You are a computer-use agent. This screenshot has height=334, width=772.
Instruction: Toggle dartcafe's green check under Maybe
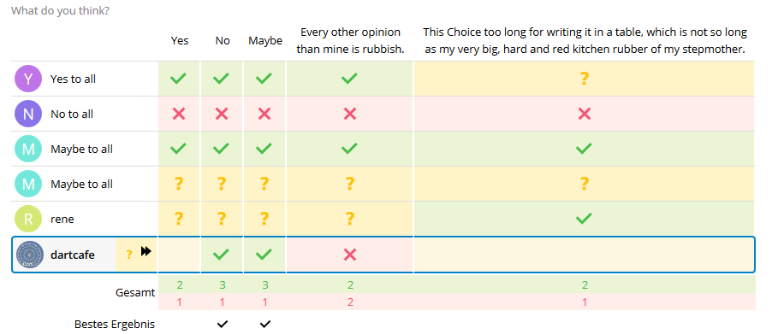coord(264,255)
